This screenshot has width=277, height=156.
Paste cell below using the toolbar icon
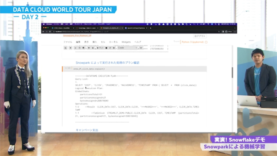[x=84, y=48]
